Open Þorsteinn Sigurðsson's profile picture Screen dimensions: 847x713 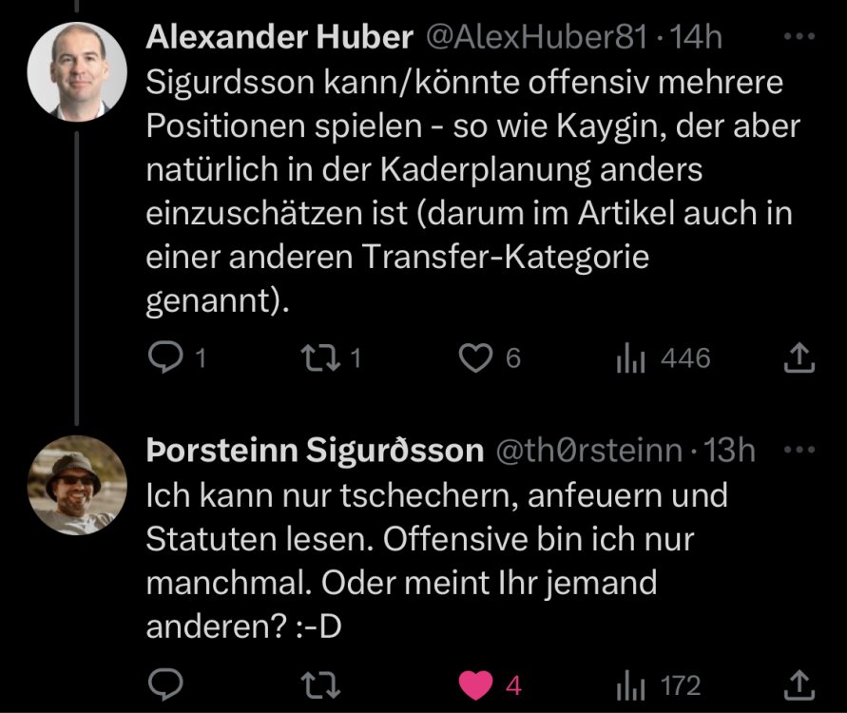click(x=78, y=488)
